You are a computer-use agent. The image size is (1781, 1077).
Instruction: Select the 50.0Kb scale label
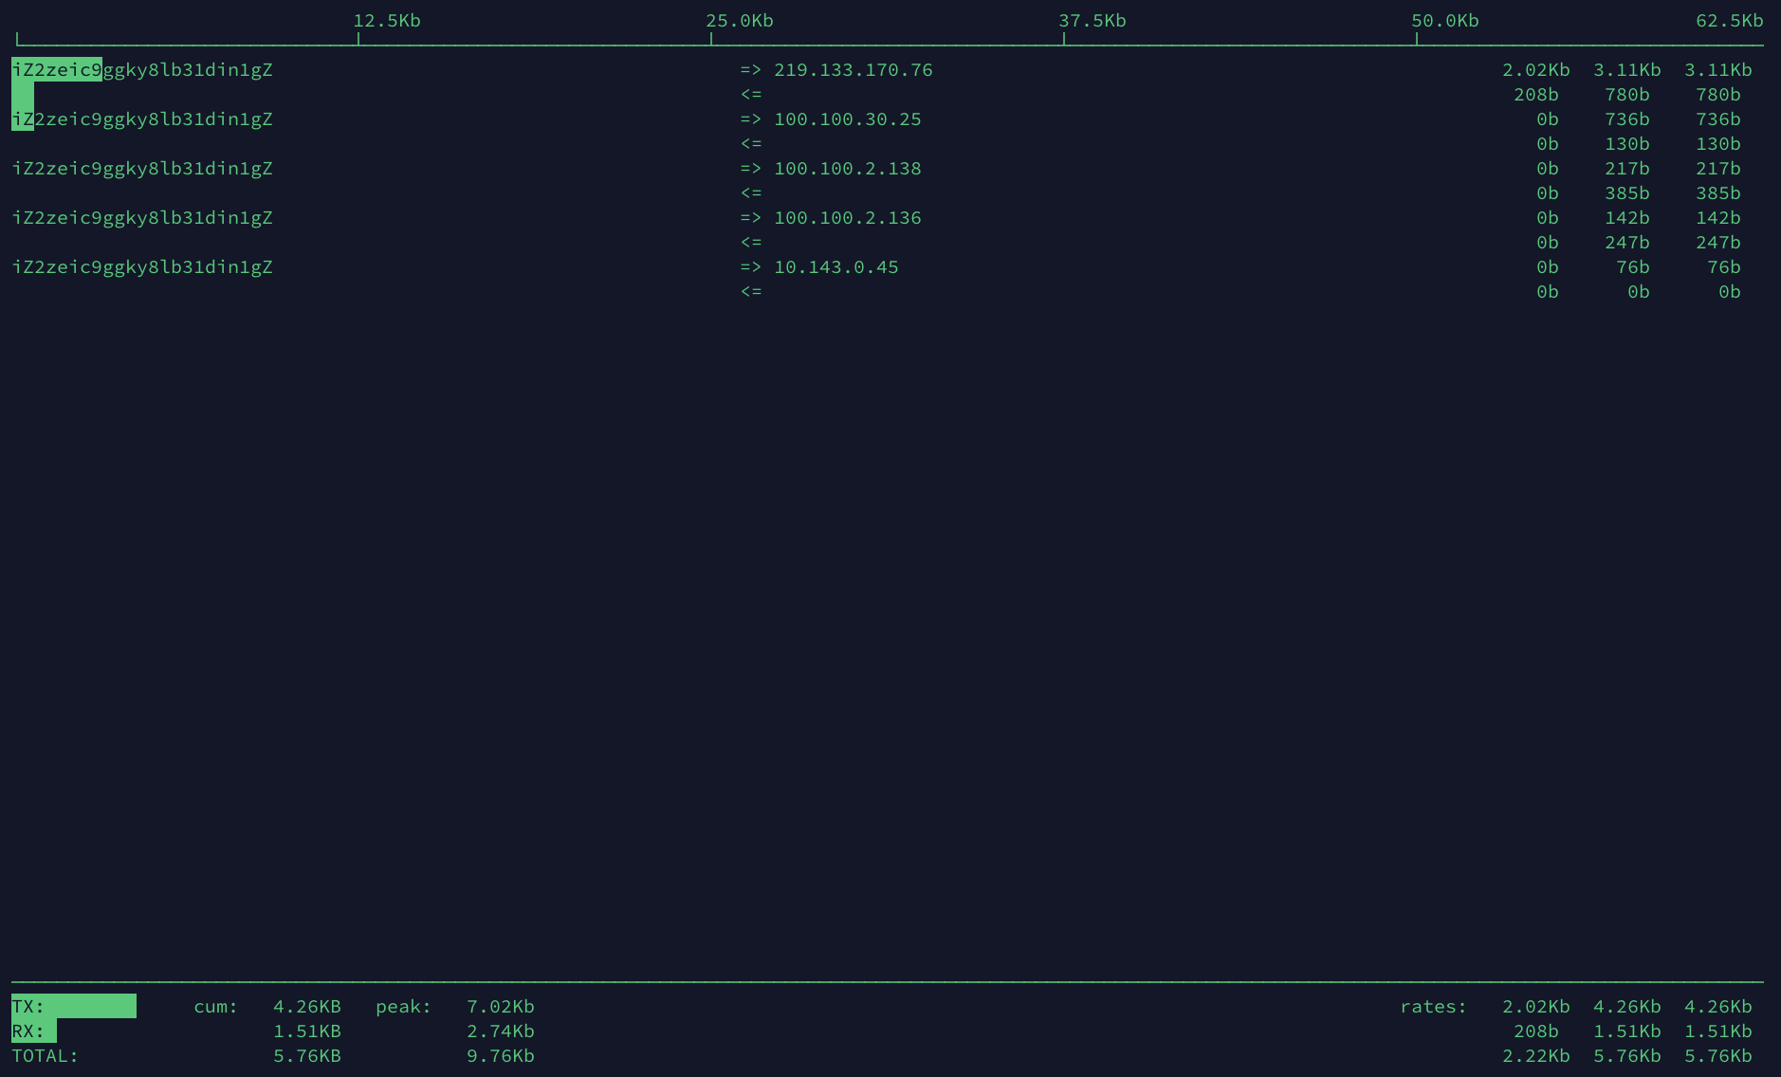1445,21
